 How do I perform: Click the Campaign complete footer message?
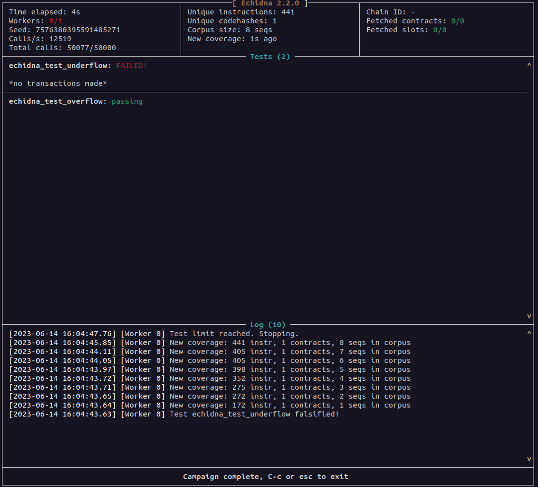coord(266,477)
